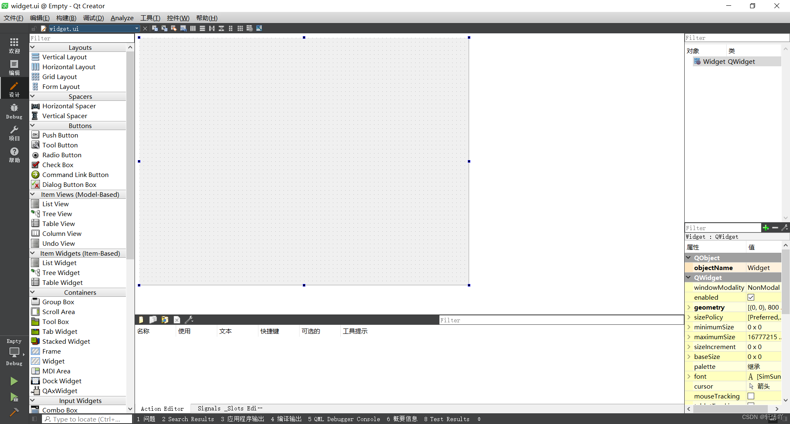Collapse the Layouts category
The image size is (790, 424).
point(33,47)
